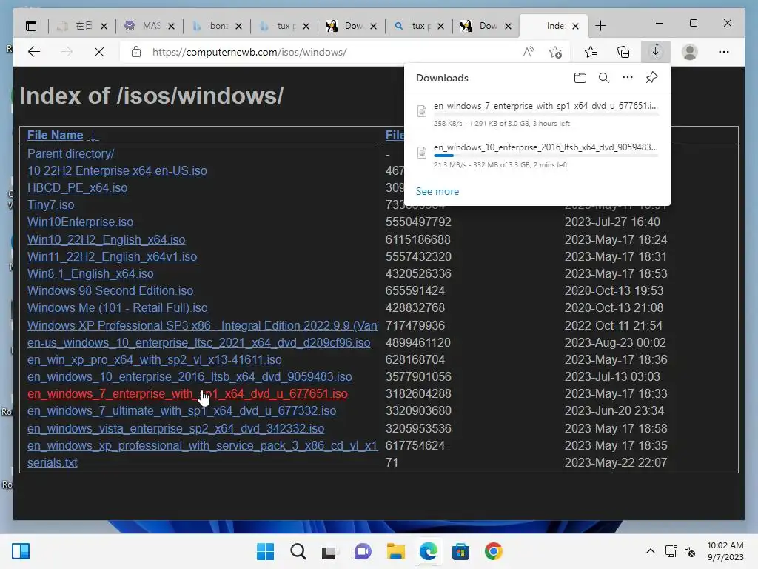Open Collections icon in toolbar
This screenshot has height=569, width=758.
[x=623, y=52]
